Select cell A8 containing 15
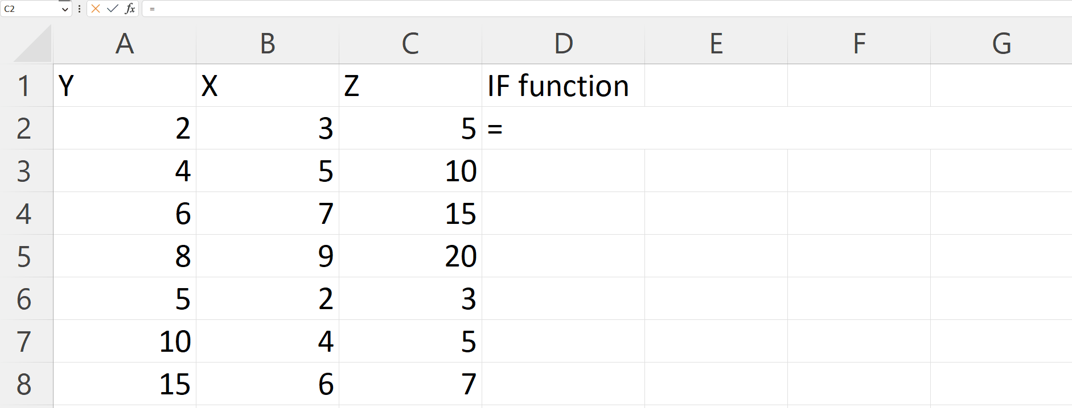1072x408 pixels. [125, 384]
